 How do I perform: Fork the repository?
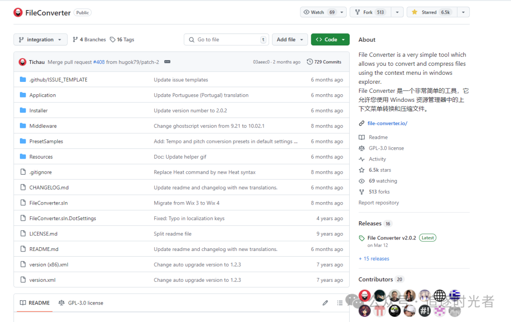click(370, 12)
